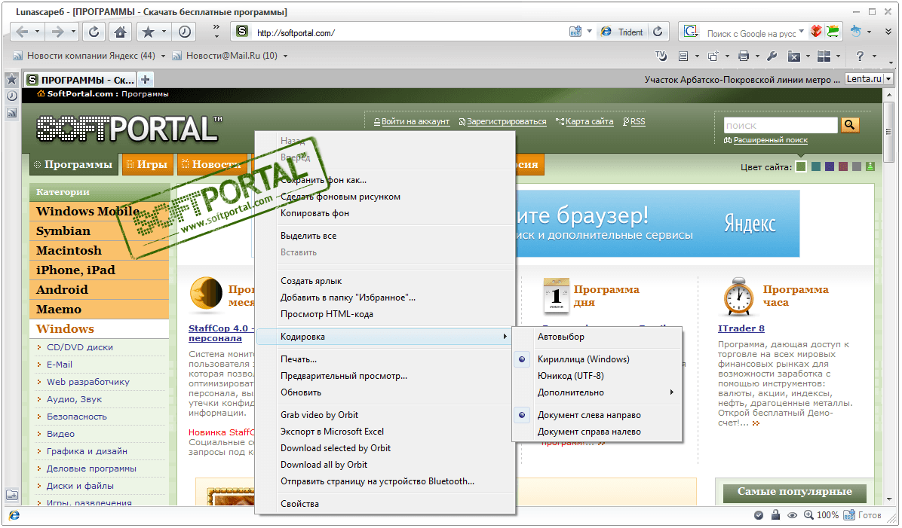Open Lenta.ru ticker source dropdown
Image resolution: width=902 pixels, height=528 pixels.
(x=888, y=79)
